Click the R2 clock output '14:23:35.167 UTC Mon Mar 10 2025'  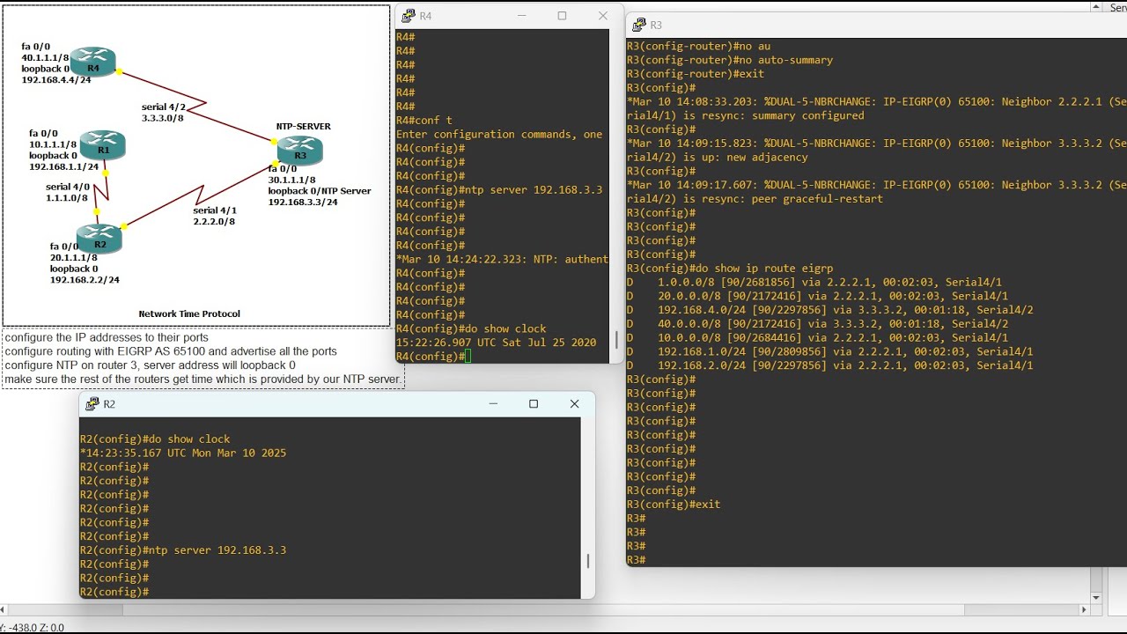point(183,453)
